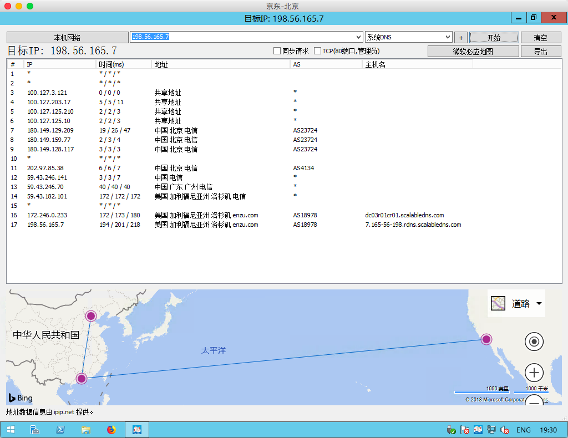
Task: Open the Windows Start menu
Action: click(x=11, y=430)
